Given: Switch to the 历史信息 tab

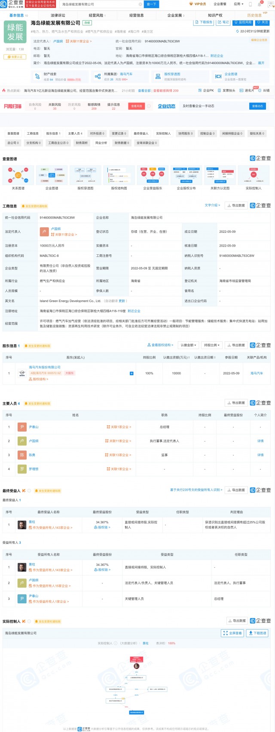Looking at the screenshot, I should pyautogui.click(x=254, y=15).
